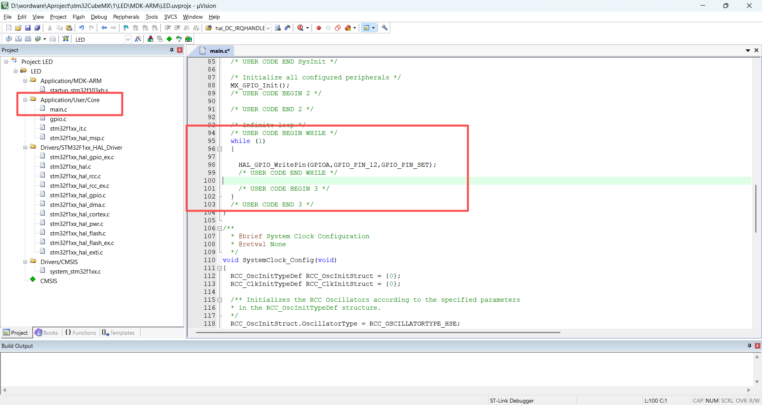This screenshot has height=405, width=762.
Task: Open the Batch Build dropdown arrow
Action: (44, 39)
